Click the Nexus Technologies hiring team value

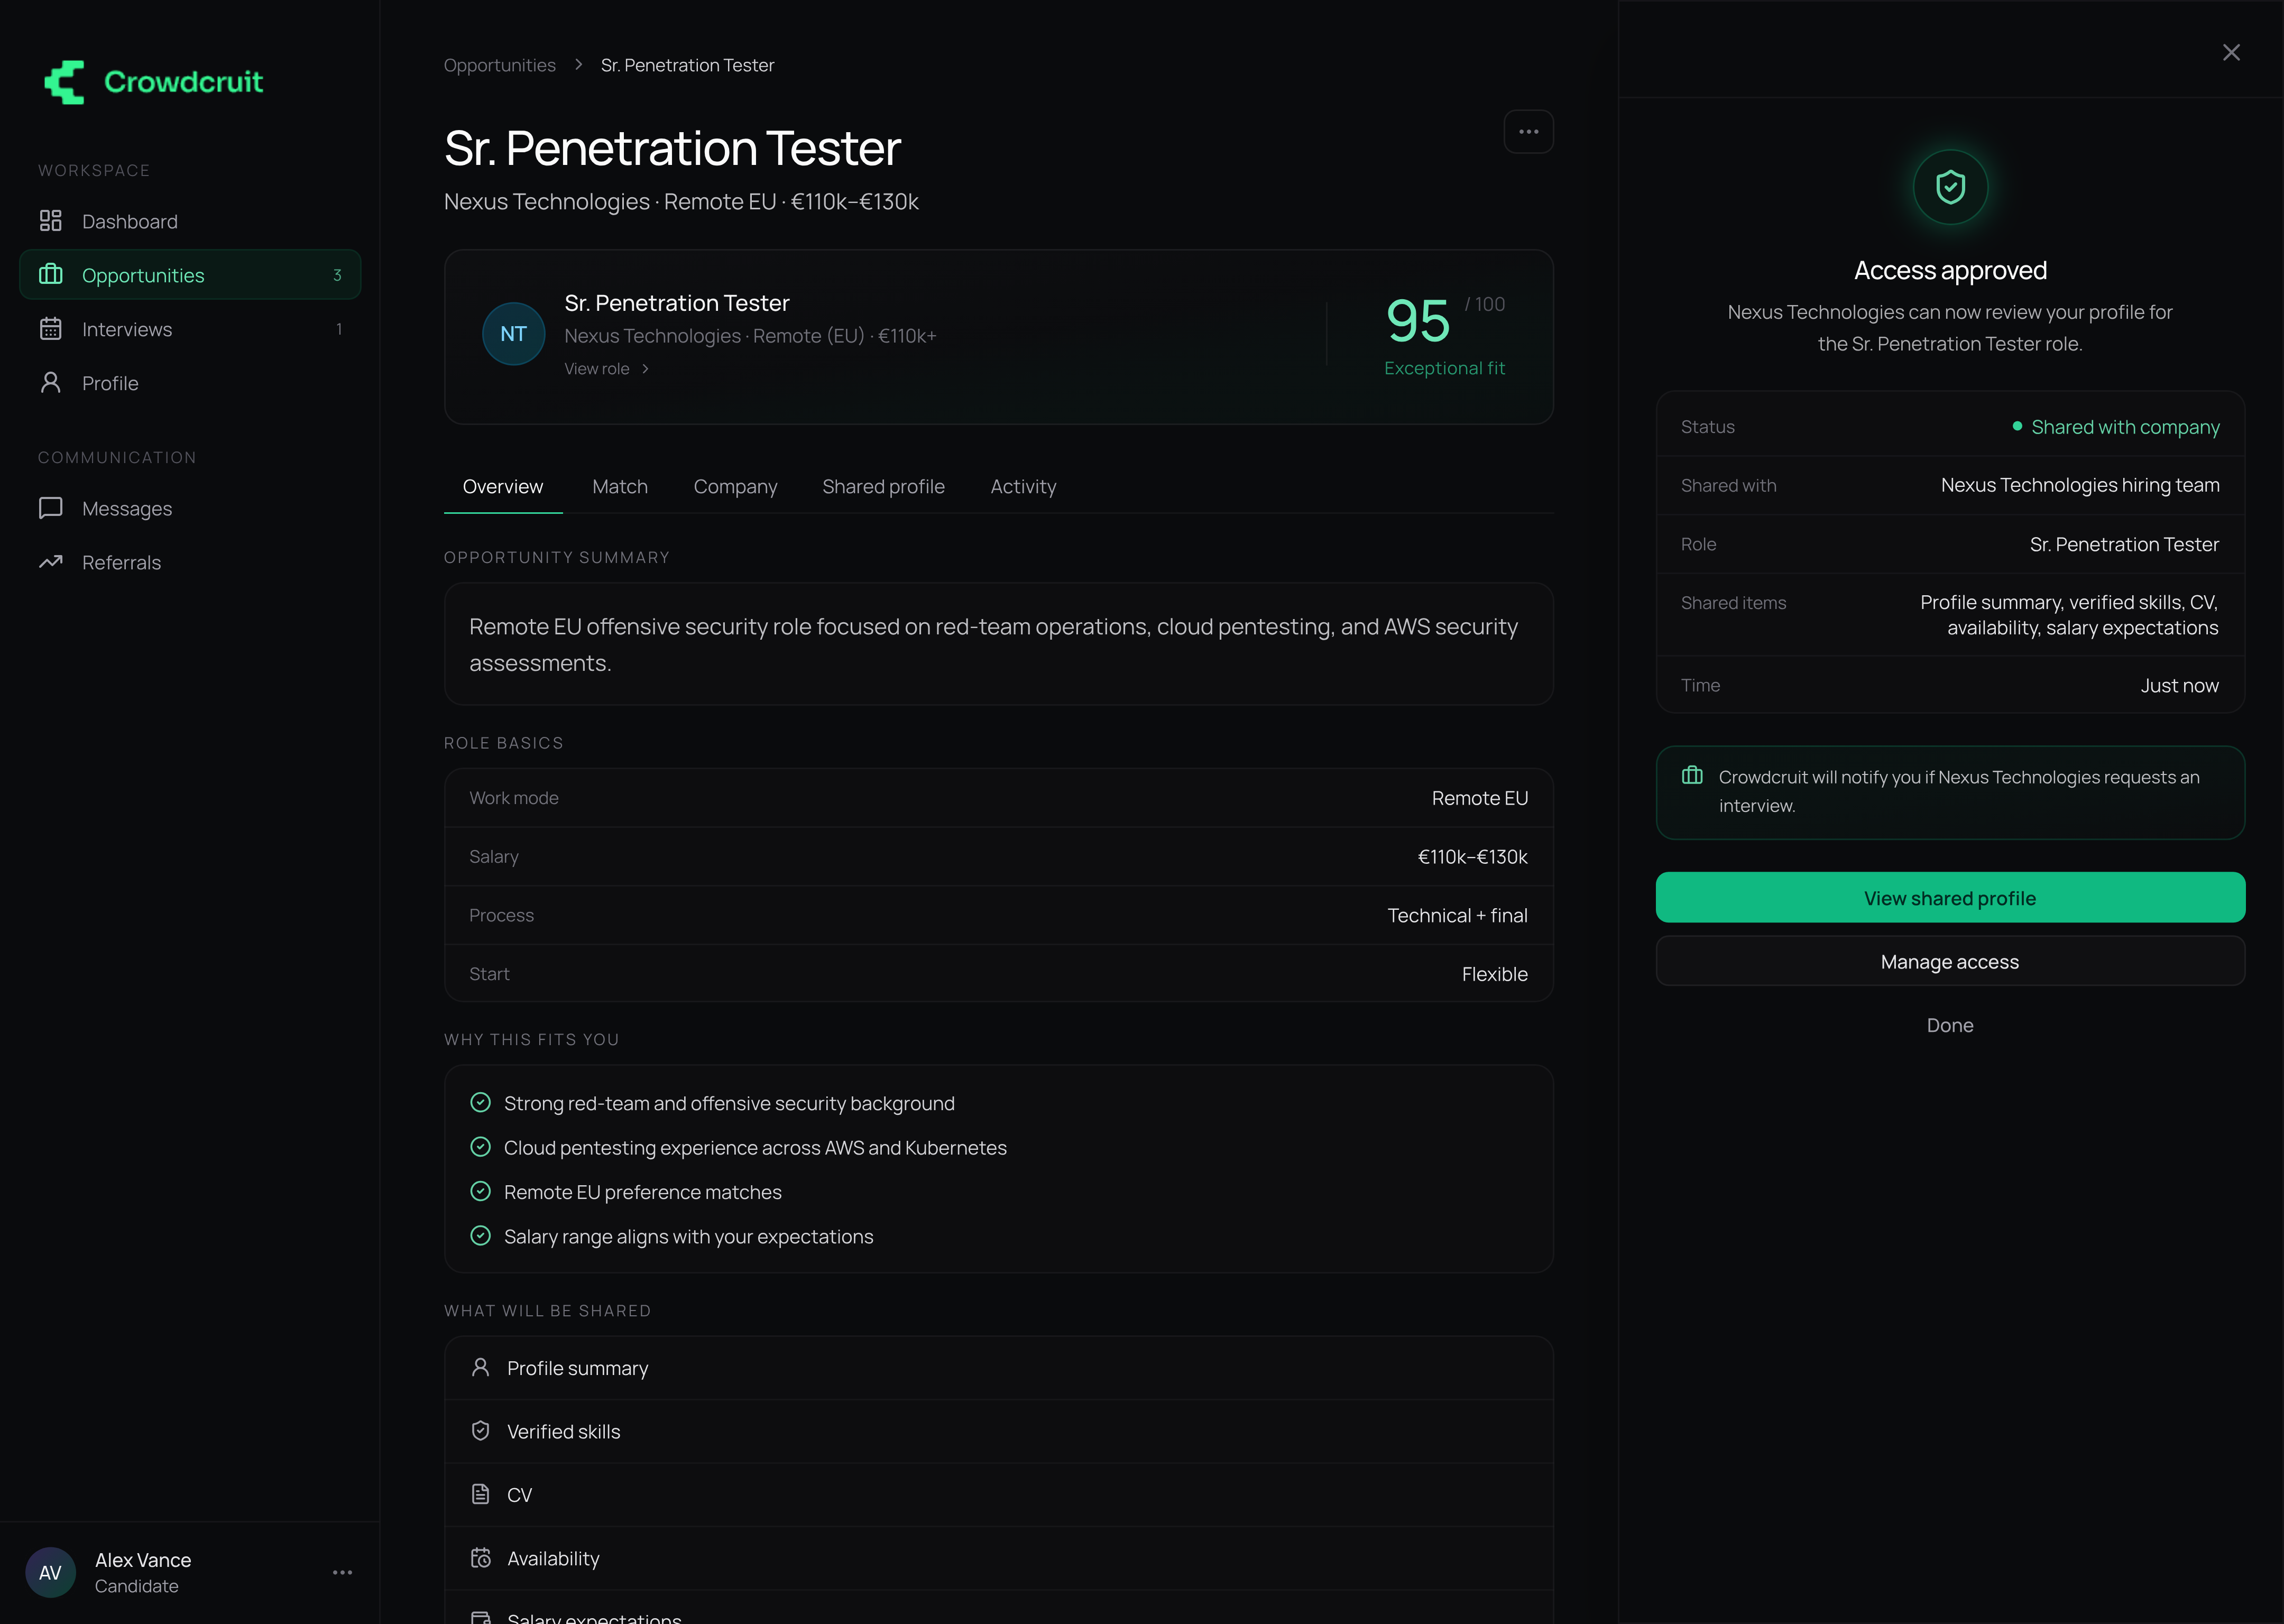(2080, 485)
